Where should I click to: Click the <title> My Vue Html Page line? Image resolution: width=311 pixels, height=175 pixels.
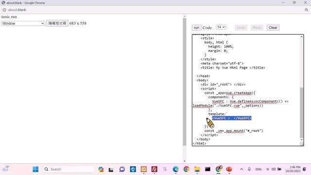coord(233,68)
